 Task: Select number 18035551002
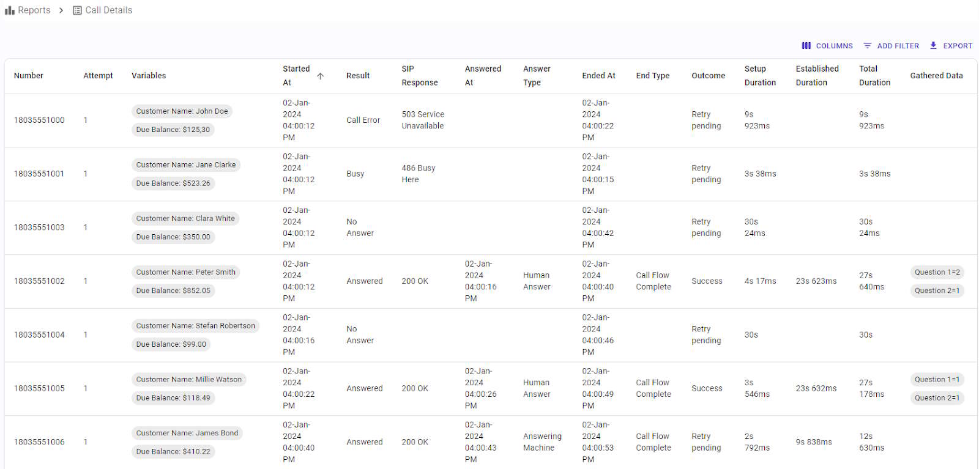coord(39,281)
